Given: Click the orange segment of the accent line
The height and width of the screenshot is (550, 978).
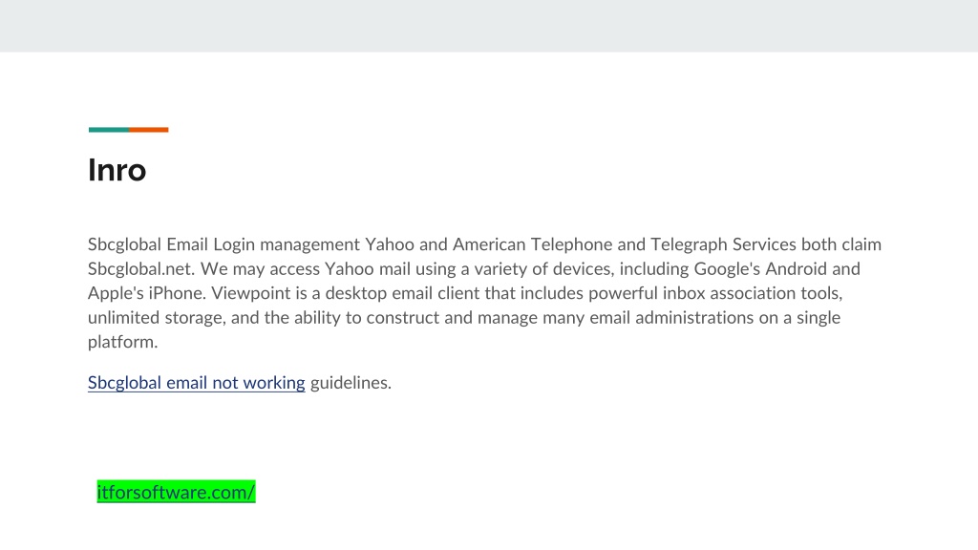Looking at the screenshot, I should [x=148, y=130].
